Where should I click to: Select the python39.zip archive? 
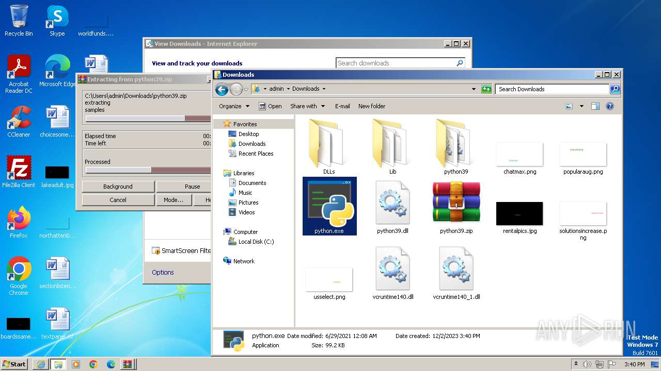[456, 206]
